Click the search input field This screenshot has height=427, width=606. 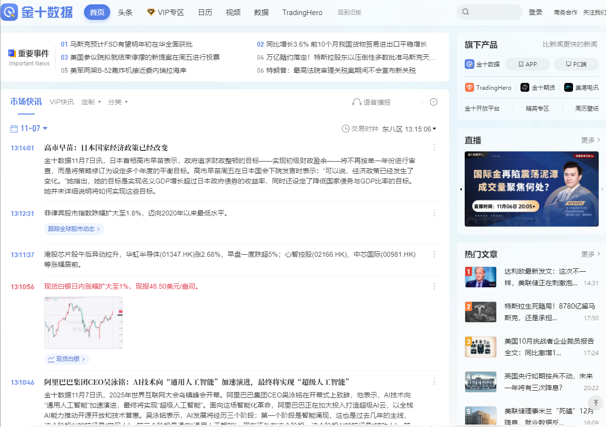489,12
